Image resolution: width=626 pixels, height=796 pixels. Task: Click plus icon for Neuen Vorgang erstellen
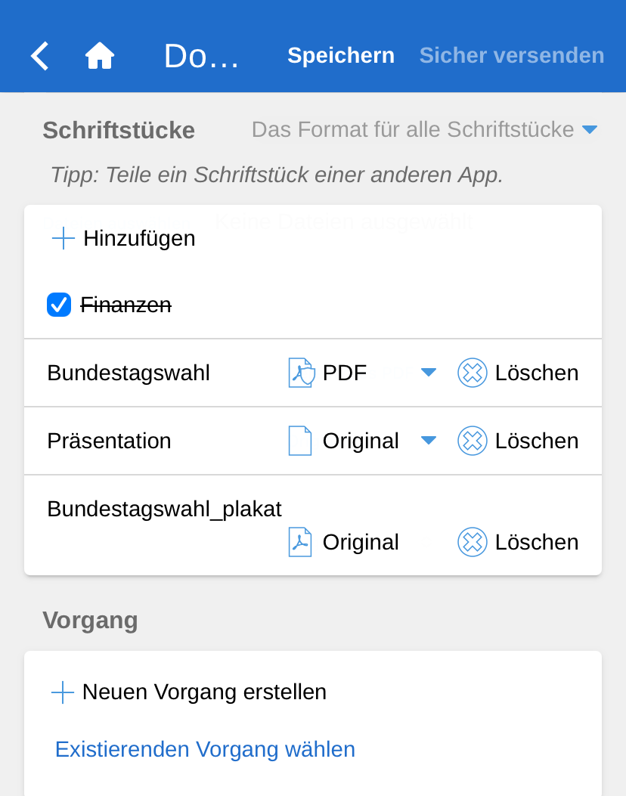tap(62, 692)
